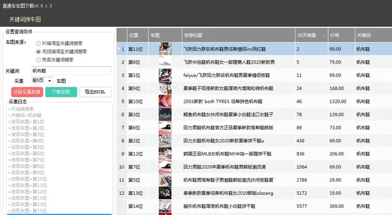Screen dimensions: 392x215
Task: Click log entry 发现车图>第14位
Action: [27, 204]
